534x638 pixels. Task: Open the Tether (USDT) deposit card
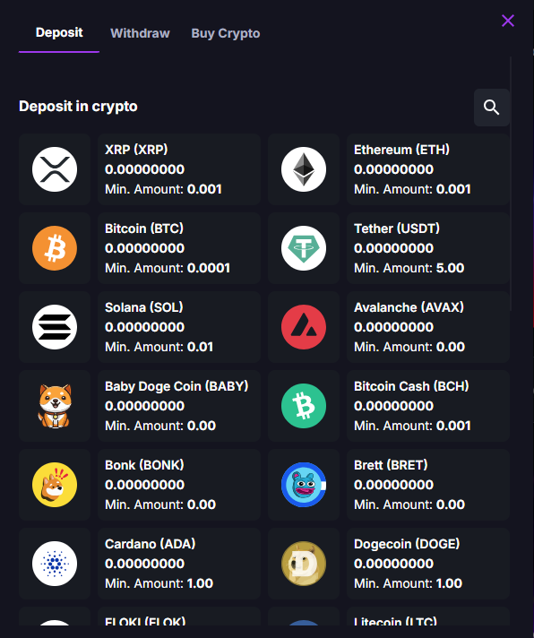[428, 248]
